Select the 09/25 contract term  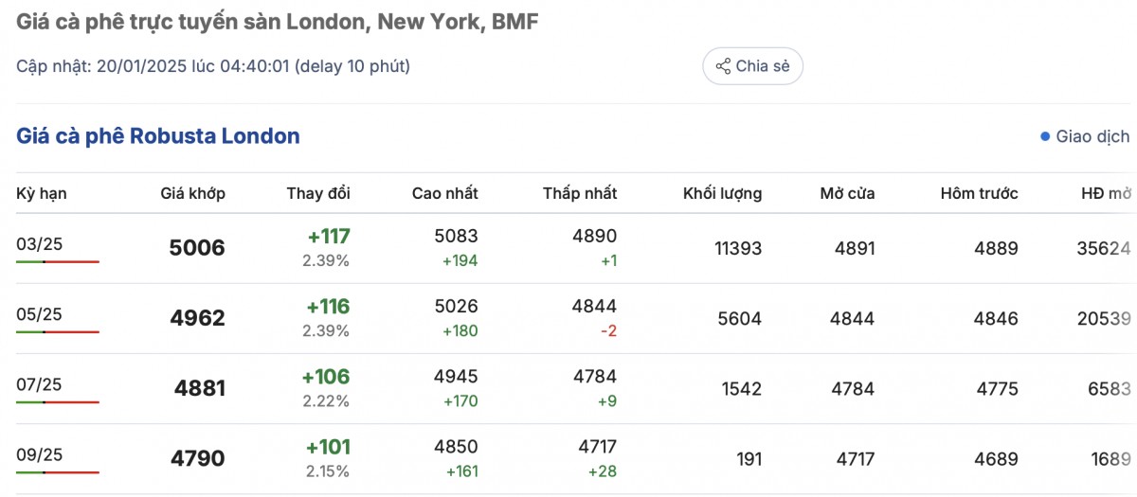click(39, 454)
